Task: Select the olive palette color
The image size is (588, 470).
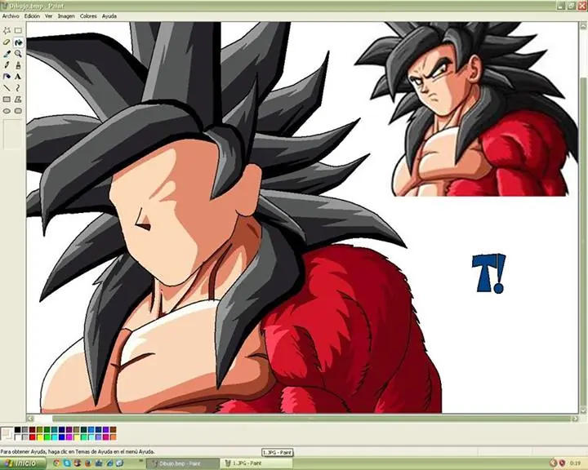Action: [40, 429]
